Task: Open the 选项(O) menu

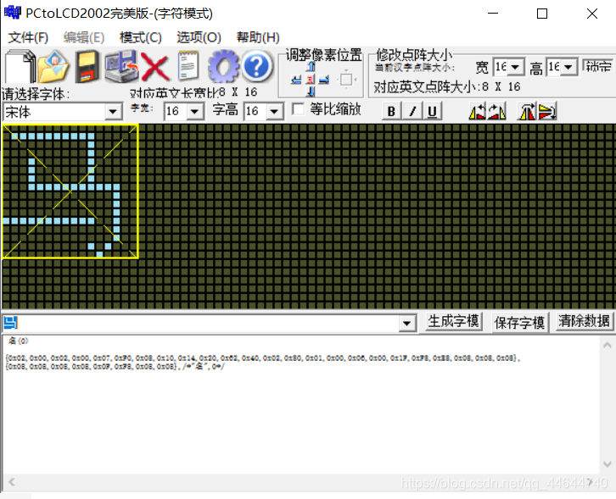Action: 199,37
